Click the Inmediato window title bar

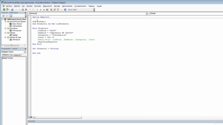pos(125,121)
